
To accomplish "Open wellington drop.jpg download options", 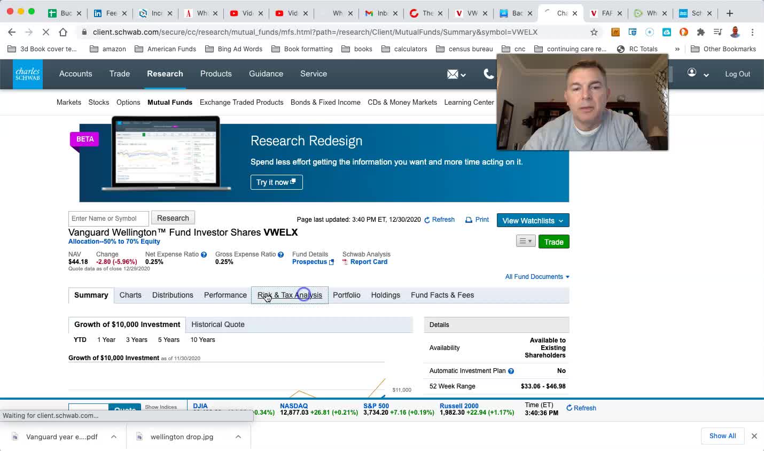I will [x=238, y=437].
